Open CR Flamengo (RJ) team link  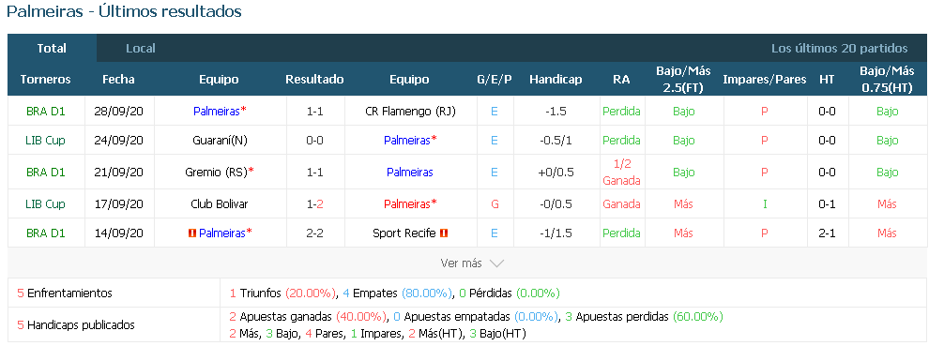coord(411,112)
